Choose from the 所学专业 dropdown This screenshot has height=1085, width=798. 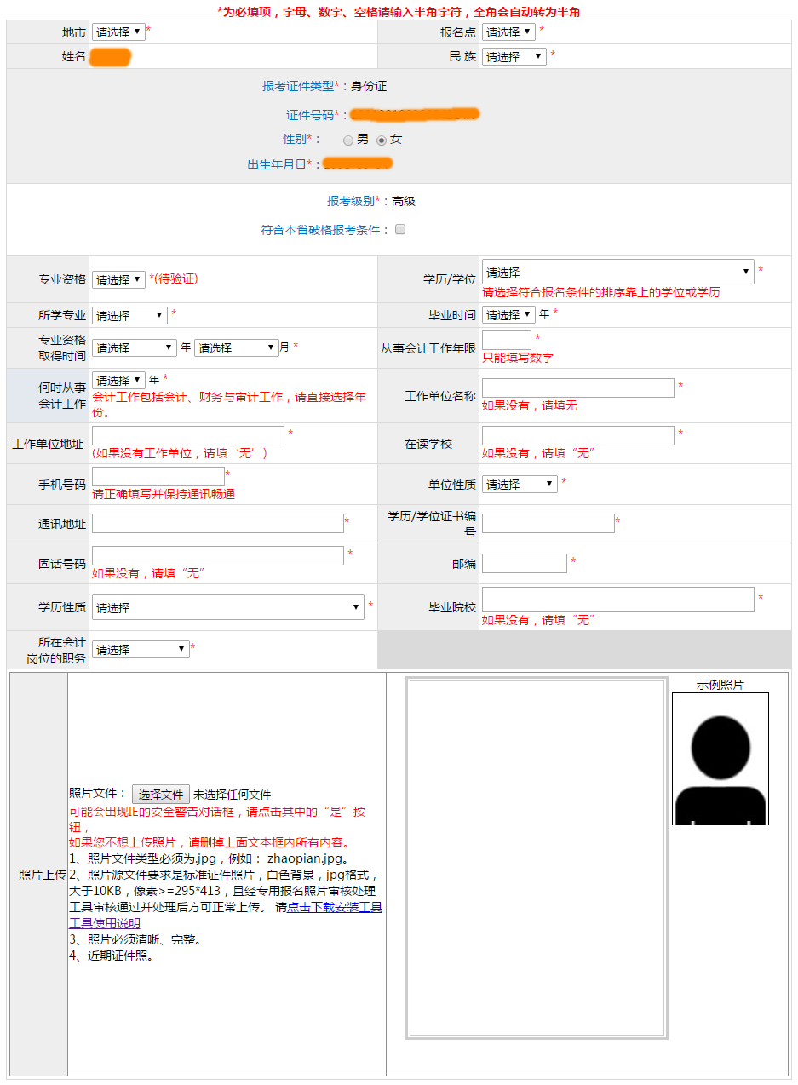tap(129, 316)
